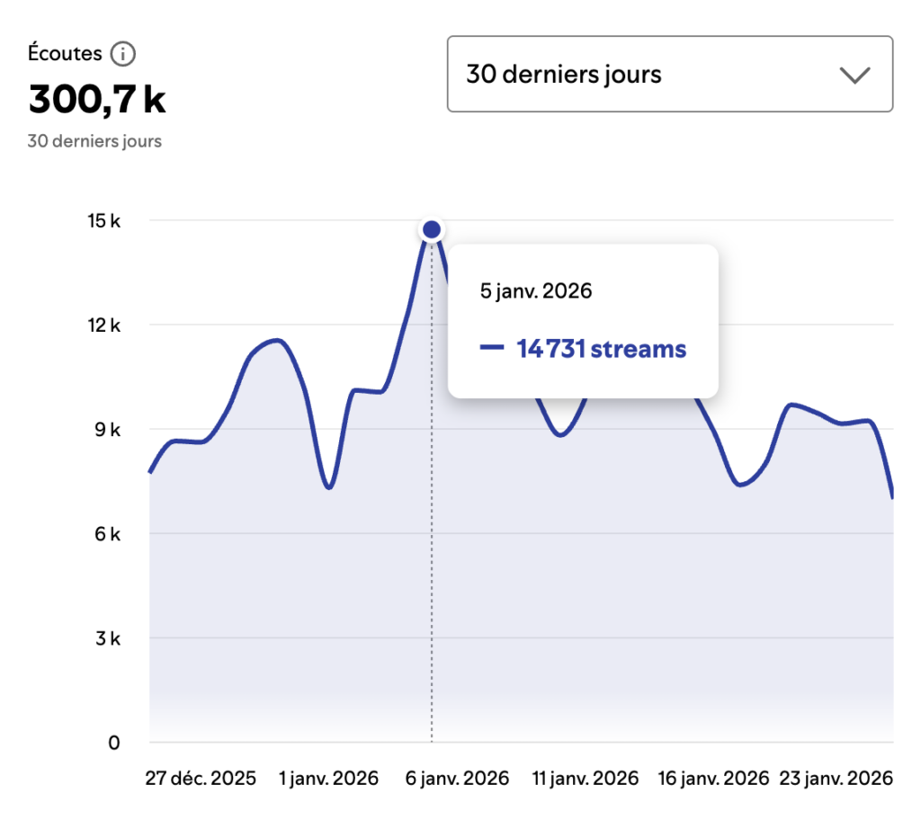921x829 pixels.
Task: Select the "16 janv. 2026" x-axis label
Action: click(714, 778)
